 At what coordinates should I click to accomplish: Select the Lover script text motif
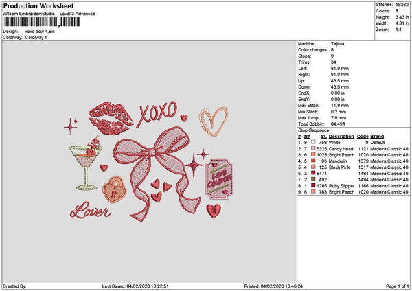[91, 209]
